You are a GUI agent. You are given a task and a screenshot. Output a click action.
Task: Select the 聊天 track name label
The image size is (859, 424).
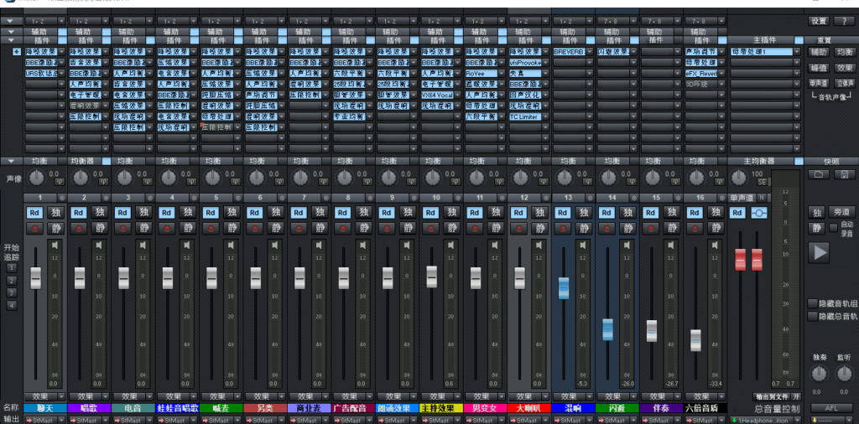[x=45, y=408]
